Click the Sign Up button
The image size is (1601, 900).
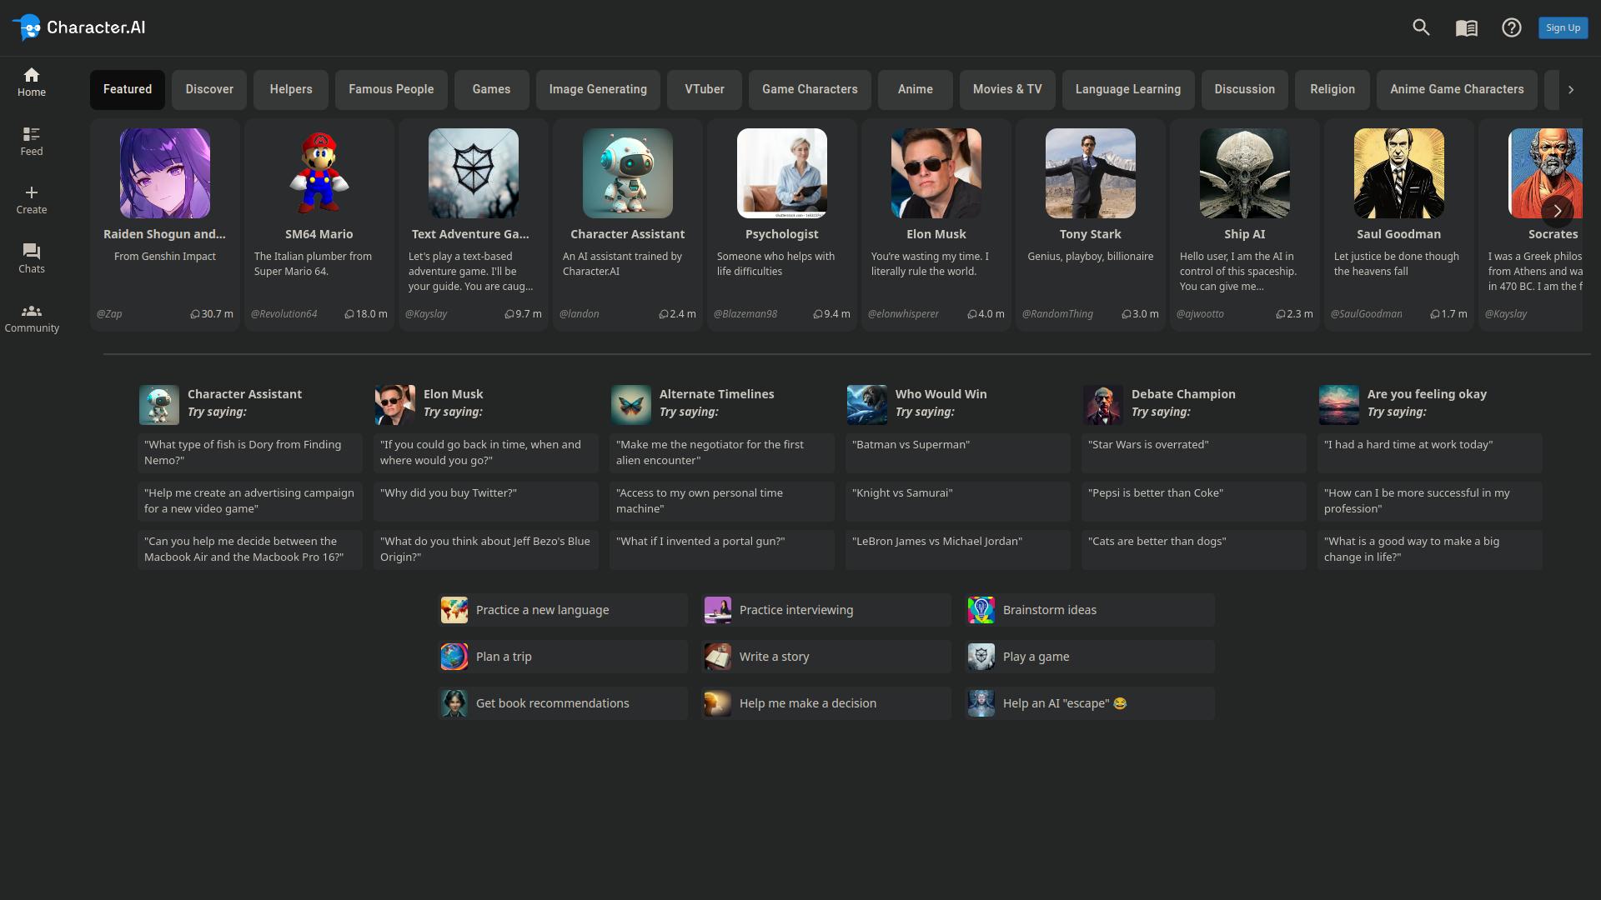1563,27
